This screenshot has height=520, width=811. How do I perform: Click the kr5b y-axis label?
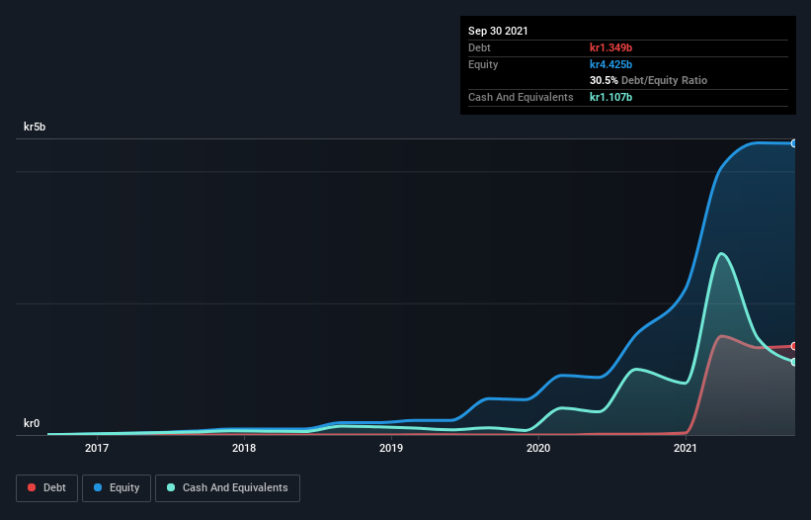(x=35, y=127)
